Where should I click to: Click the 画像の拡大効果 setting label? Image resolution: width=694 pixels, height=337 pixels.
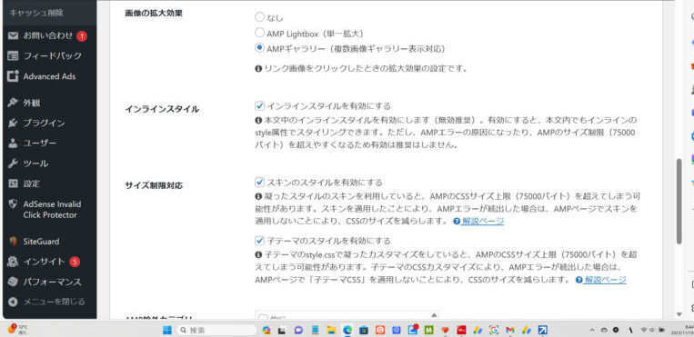coord(154,14)
